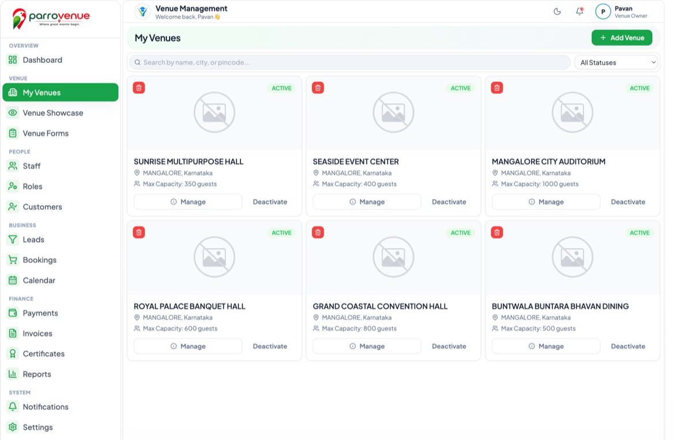
Task: Manage Royal Palace Banquet Hall
Action: tap(188, 346)
